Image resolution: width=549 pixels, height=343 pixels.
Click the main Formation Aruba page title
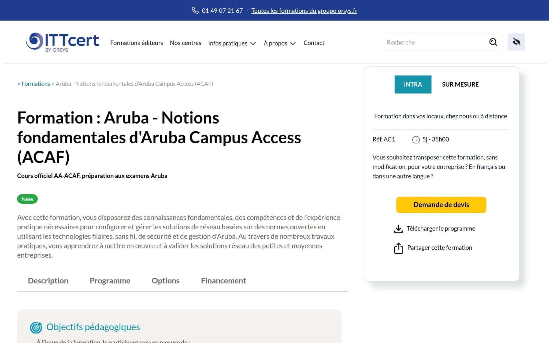159,137
